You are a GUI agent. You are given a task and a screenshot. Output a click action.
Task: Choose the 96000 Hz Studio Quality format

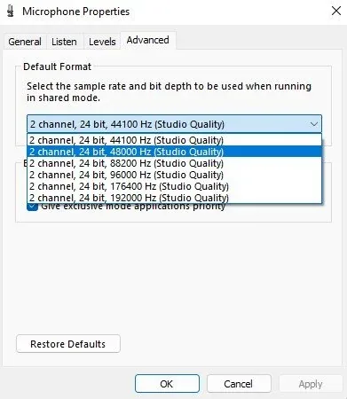[x=174, y=175]
